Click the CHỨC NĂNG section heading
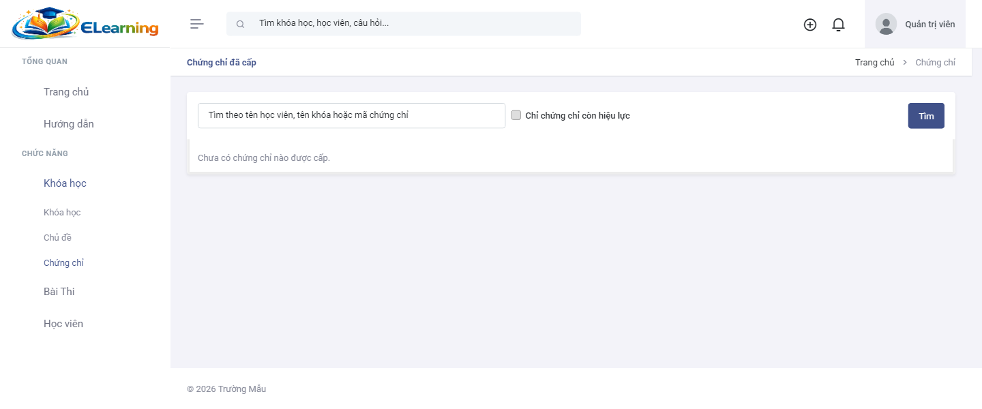982x409 pixels. click(45, 153)
